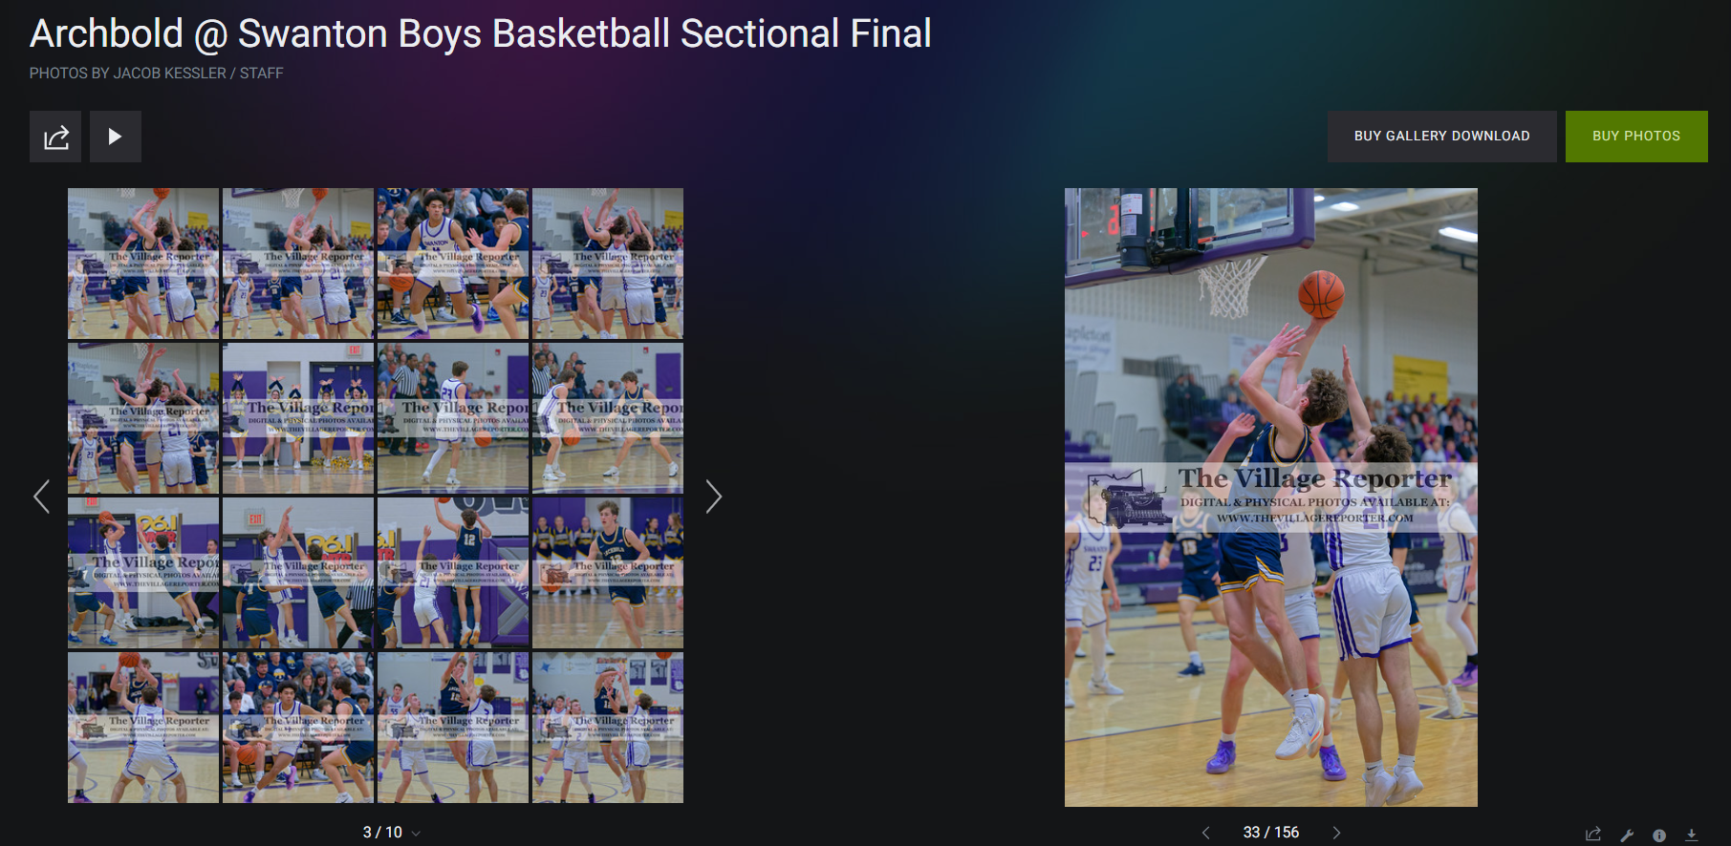The width and height of the screenshot is (1731, 846).
Task: Select the last thumbnail in bottom row
Action: pos(608,728)
